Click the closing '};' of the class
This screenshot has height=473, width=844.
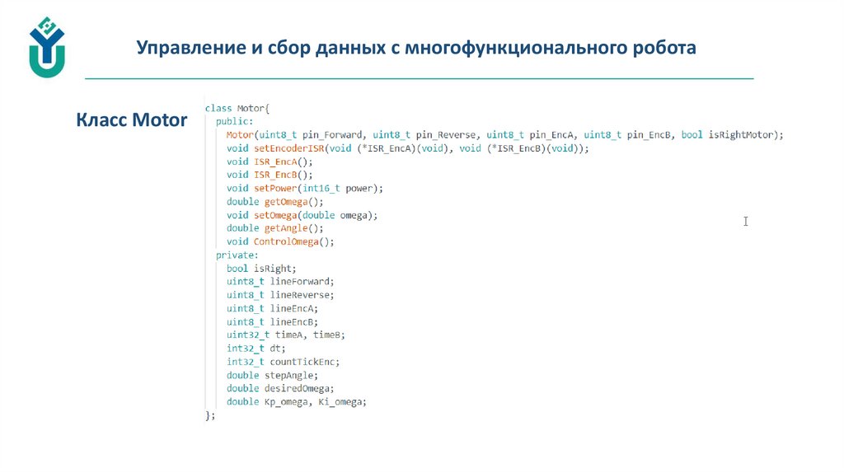click(210, 415)
